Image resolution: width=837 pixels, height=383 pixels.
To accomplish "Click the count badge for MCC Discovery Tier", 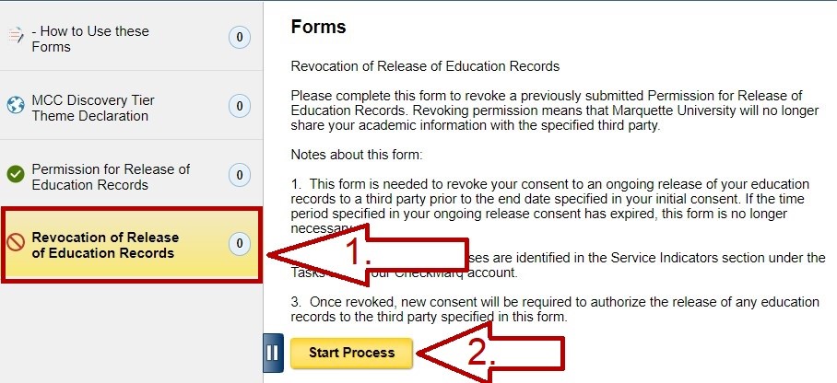I will tap(239, 107).
